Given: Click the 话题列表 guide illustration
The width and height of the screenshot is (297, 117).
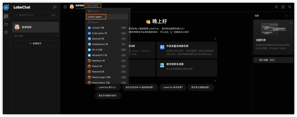Looking at the screenshot, I should (273, 30).
